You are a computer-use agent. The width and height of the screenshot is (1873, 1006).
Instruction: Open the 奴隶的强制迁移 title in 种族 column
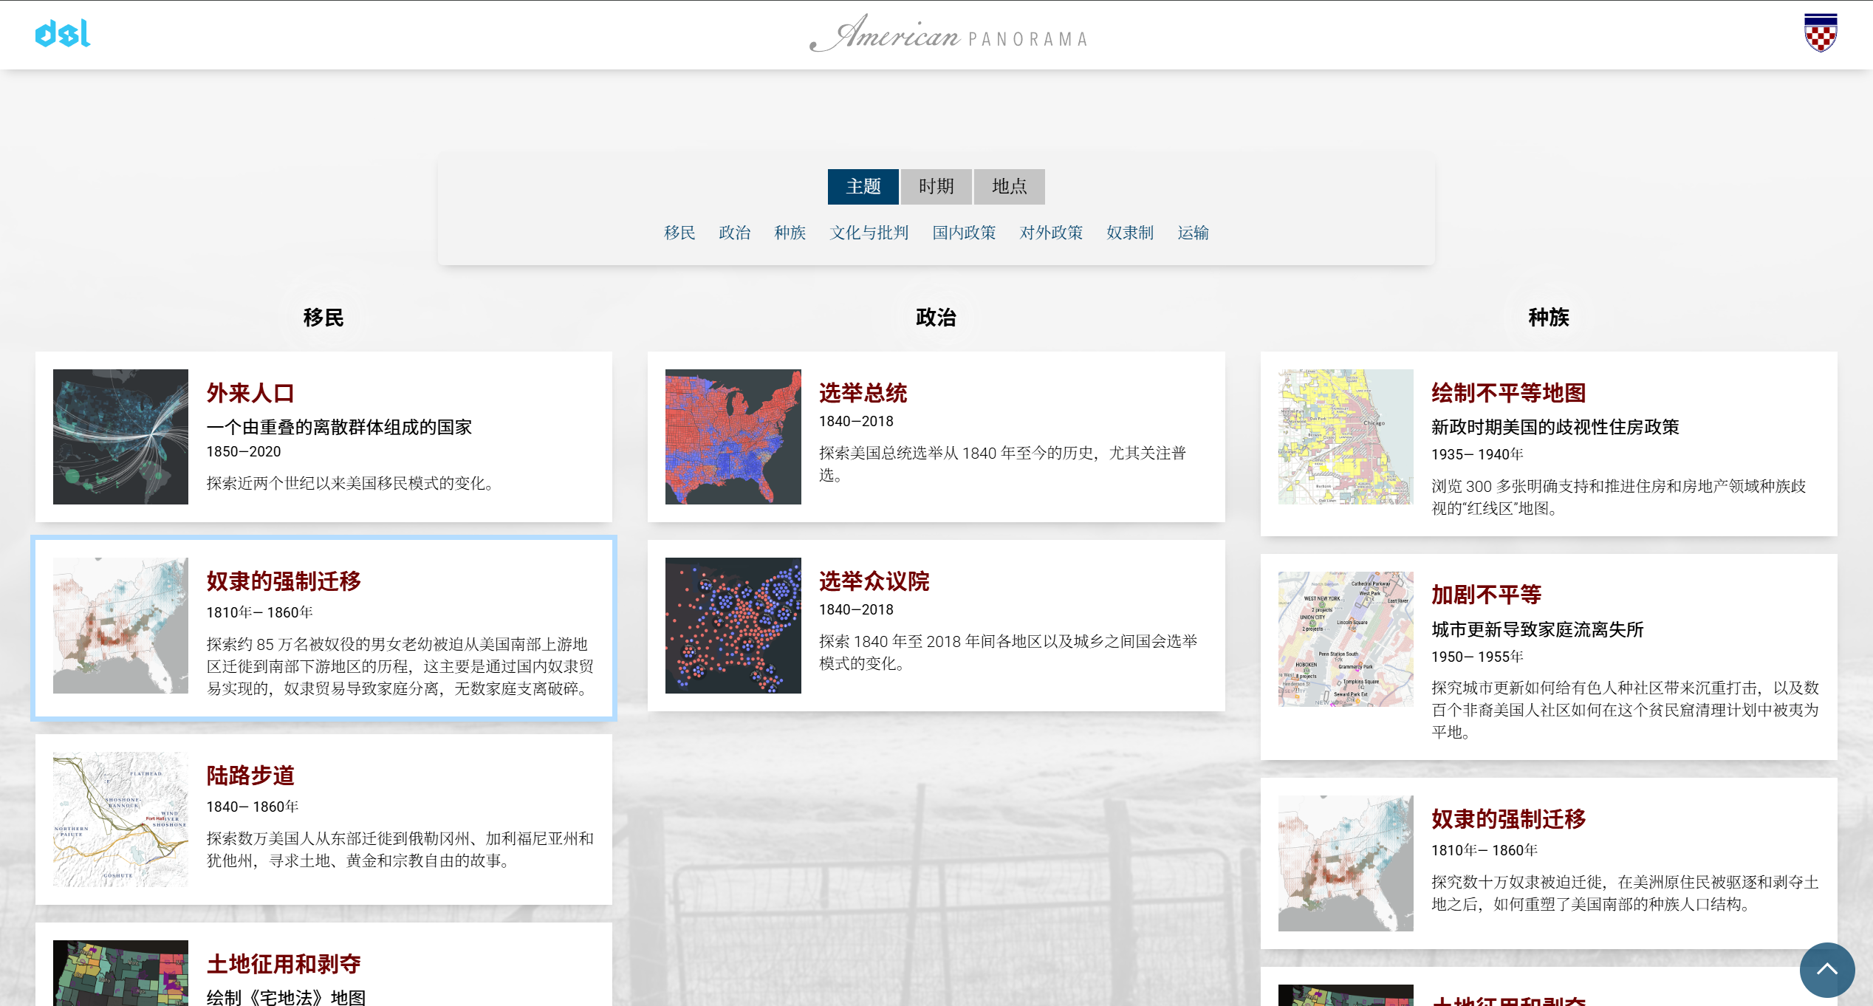point(1508,819)
